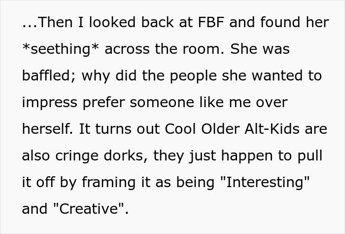Click the word "impress"

coord(48,103)
